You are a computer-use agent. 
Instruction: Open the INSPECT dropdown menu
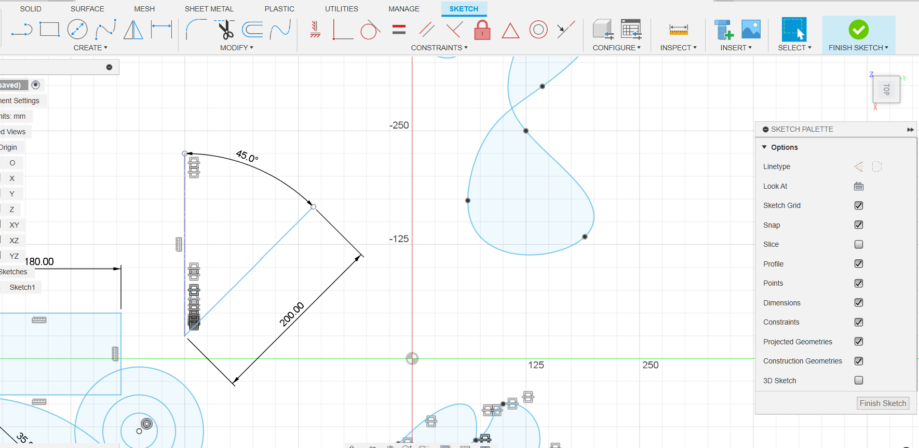coord(679,48)
